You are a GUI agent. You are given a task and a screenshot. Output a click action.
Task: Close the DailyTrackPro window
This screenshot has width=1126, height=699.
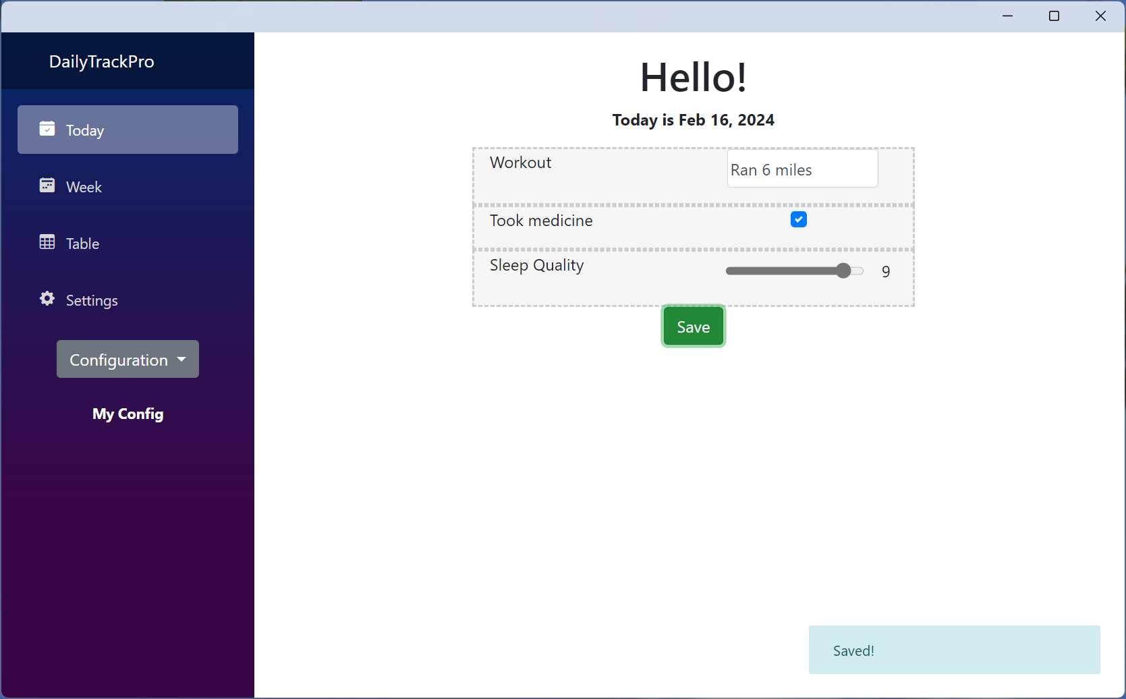1100,16
